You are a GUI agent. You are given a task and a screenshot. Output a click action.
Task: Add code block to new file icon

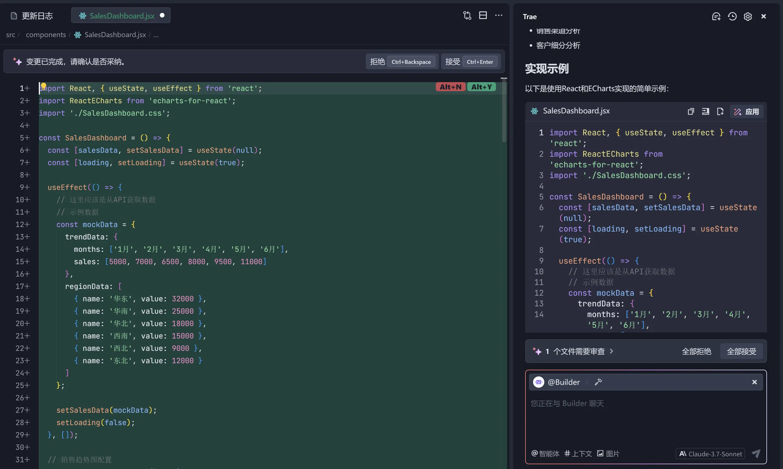720,112
